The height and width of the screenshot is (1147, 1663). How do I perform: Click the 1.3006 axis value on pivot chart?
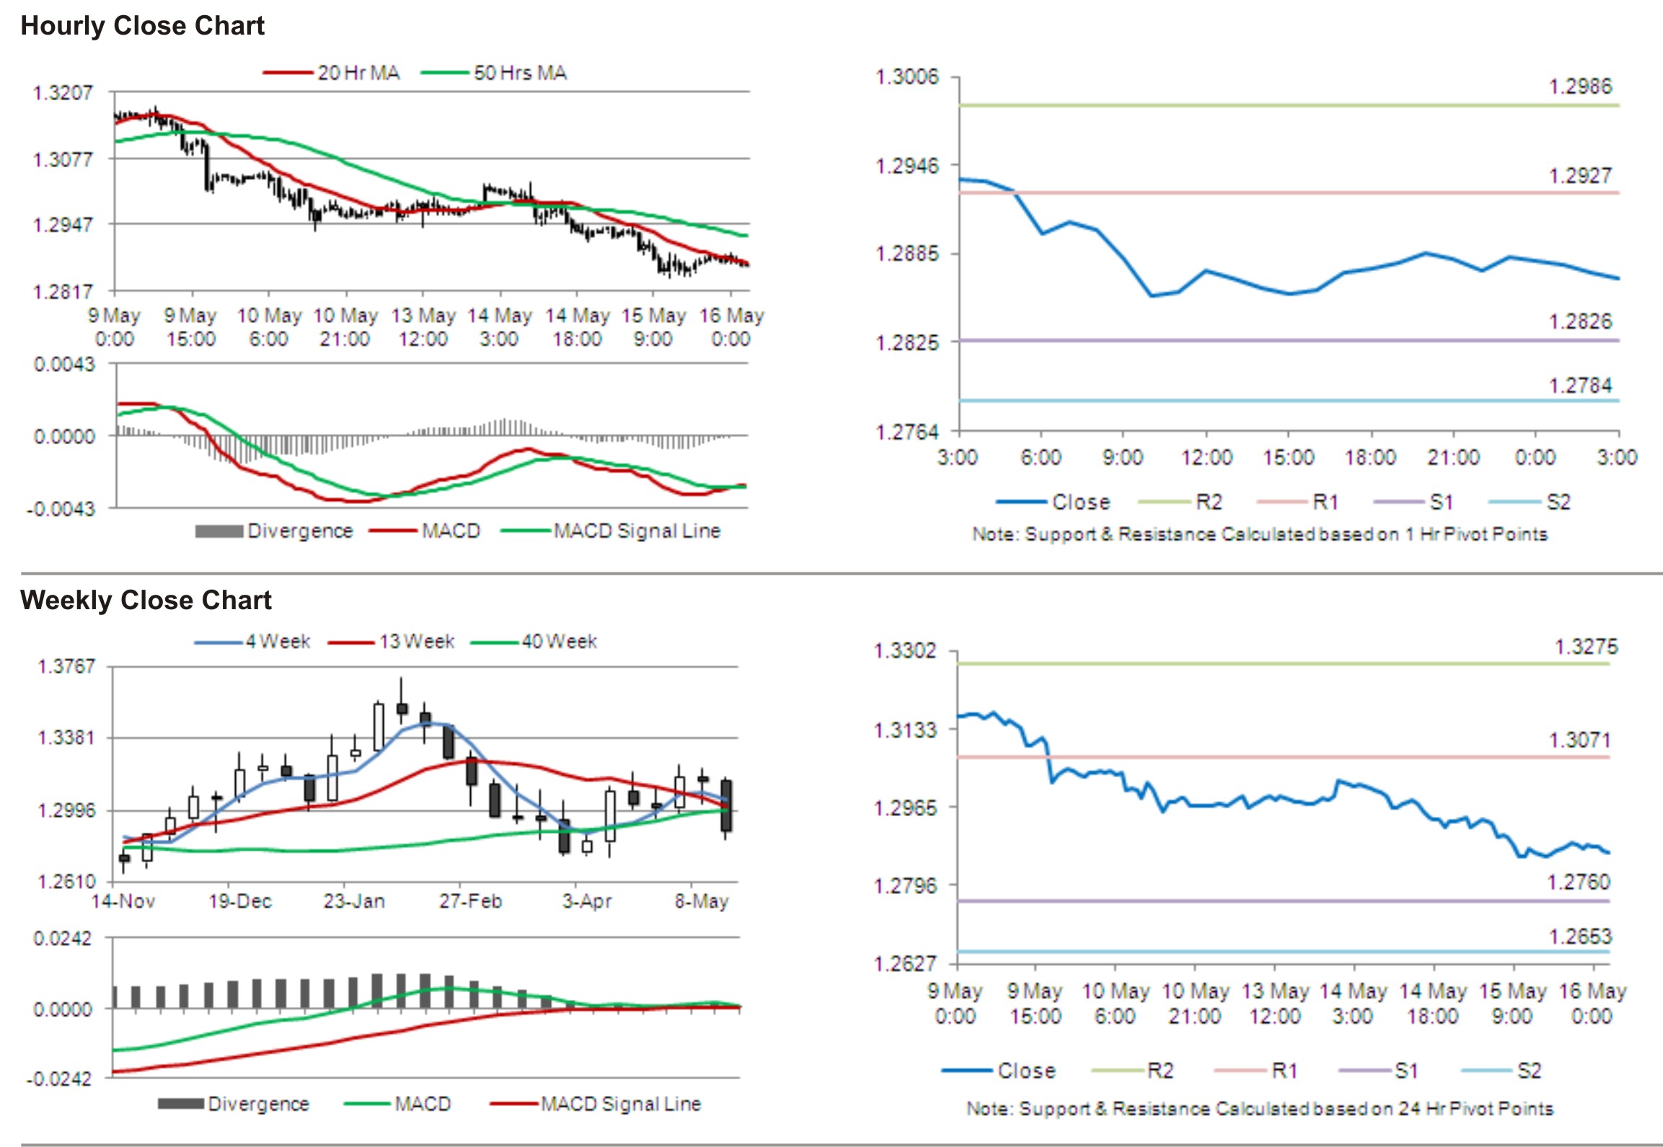coord(907,76)
